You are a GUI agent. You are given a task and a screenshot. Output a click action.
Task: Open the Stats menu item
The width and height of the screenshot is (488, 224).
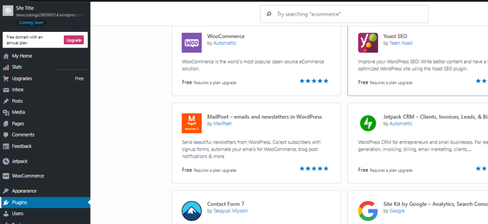(45, 67)
